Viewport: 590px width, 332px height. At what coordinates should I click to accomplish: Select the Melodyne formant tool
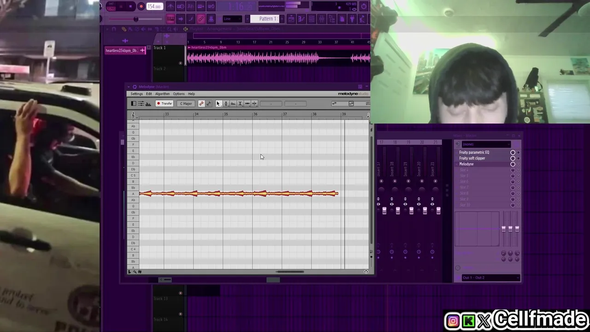233,104
